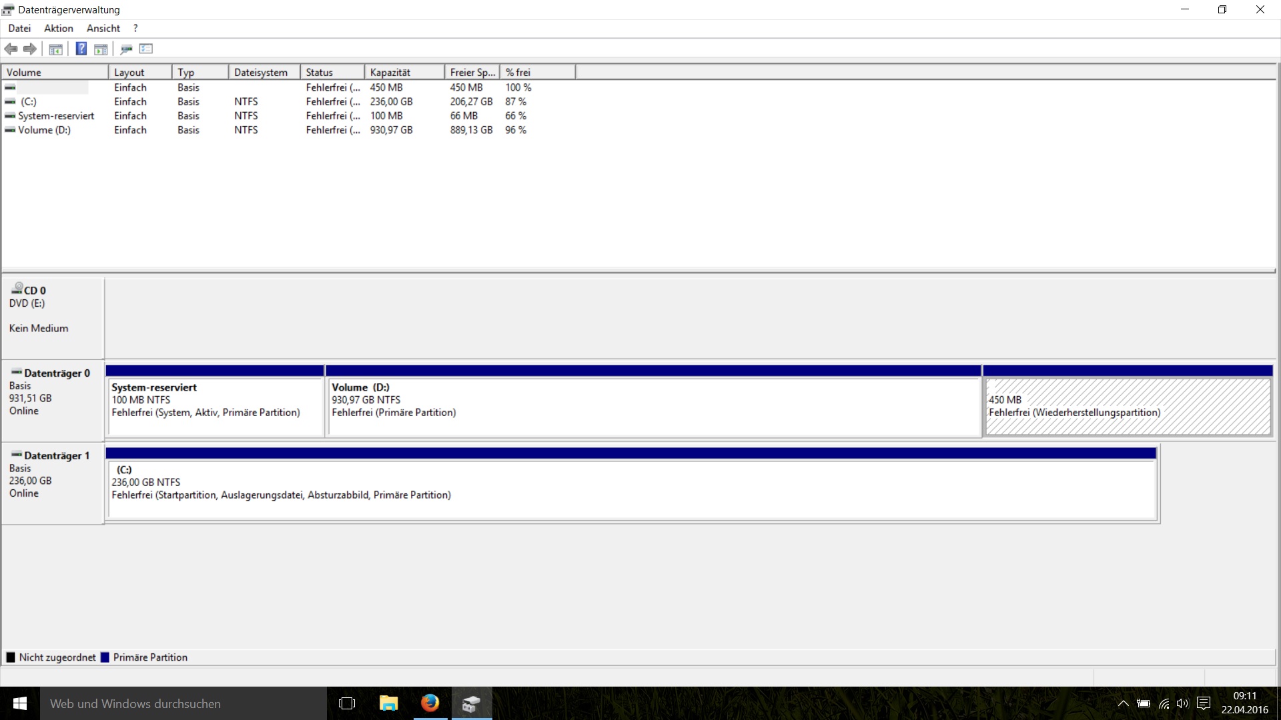
Task: Click the show/hide console tree toolbar icon
Action: (x=56, y=49)
